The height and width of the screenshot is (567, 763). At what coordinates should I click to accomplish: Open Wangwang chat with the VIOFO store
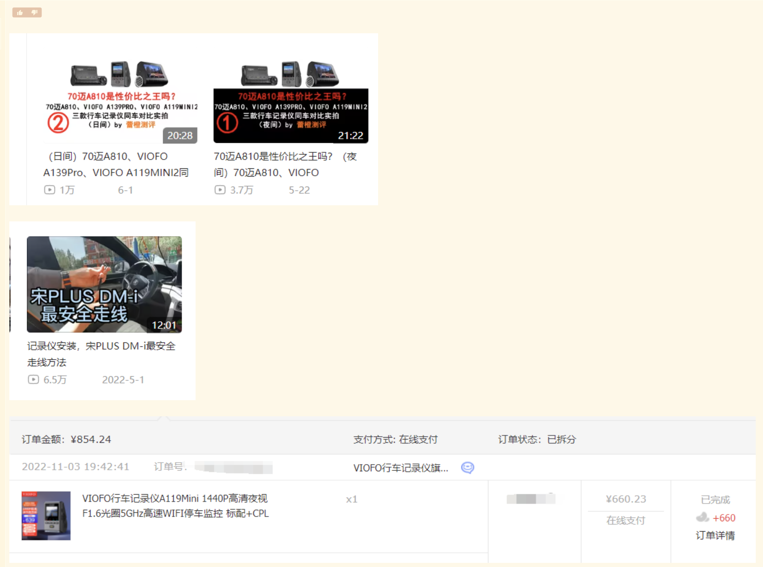pyautogui.click(x=468, y=468)
